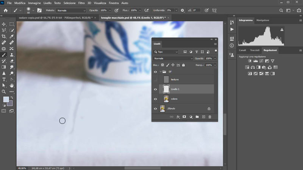Screen dimensions: 303x170
Task: Toggle lock transparent pixels
Action: [x=162, y=65]
